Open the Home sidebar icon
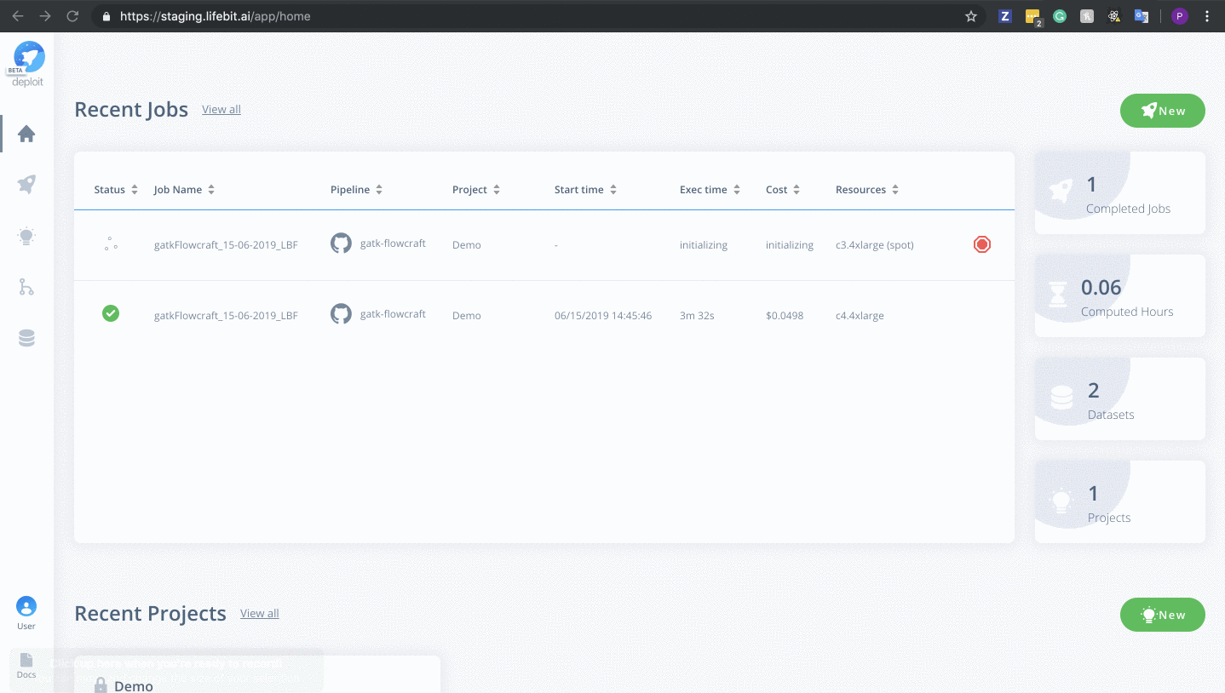 26,134
